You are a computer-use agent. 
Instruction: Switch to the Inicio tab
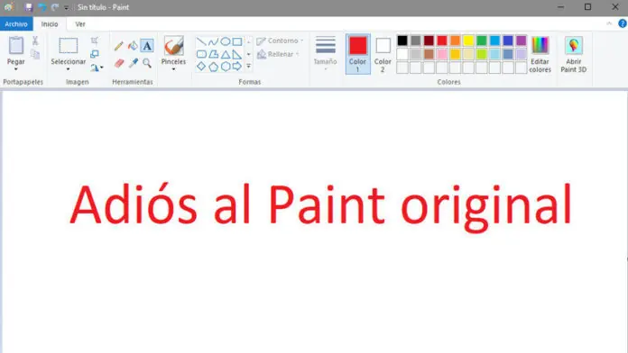(50, 24)
